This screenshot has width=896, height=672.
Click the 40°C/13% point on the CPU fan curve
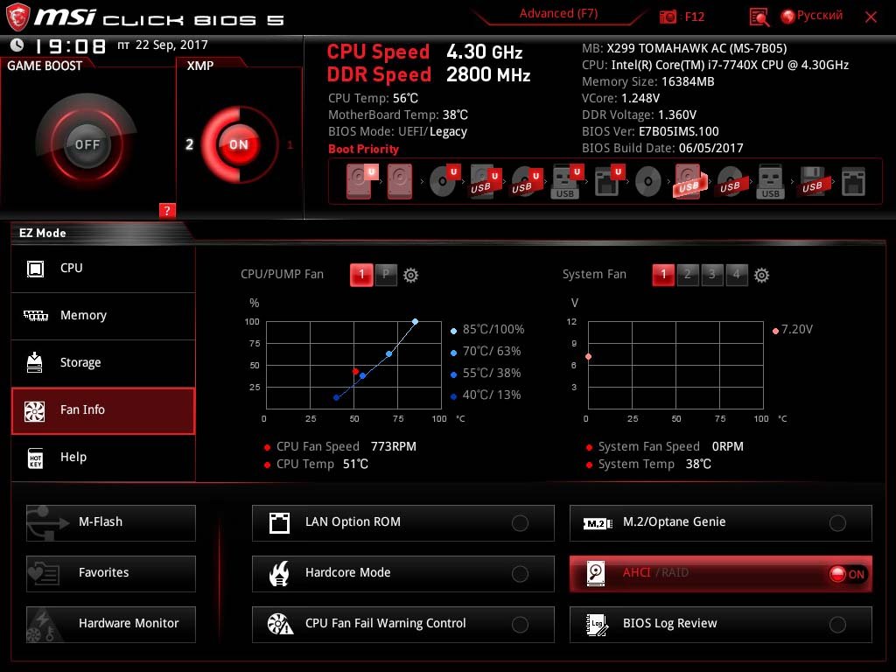337,398
